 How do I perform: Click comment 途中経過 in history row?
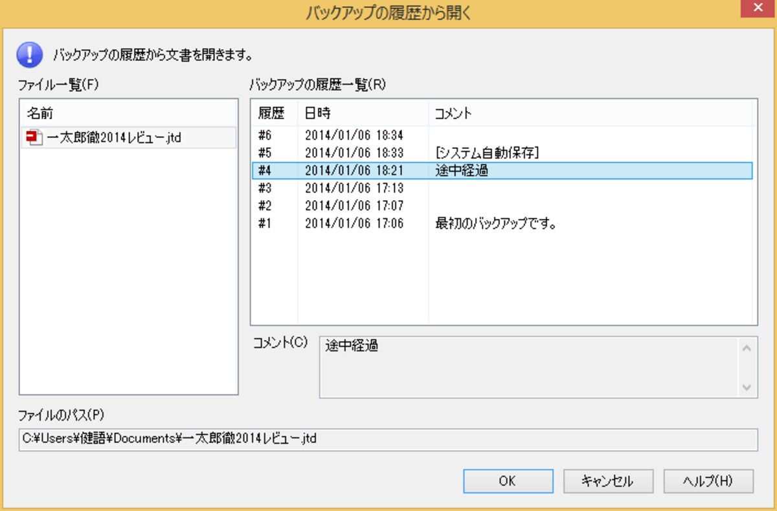(462, 170)
